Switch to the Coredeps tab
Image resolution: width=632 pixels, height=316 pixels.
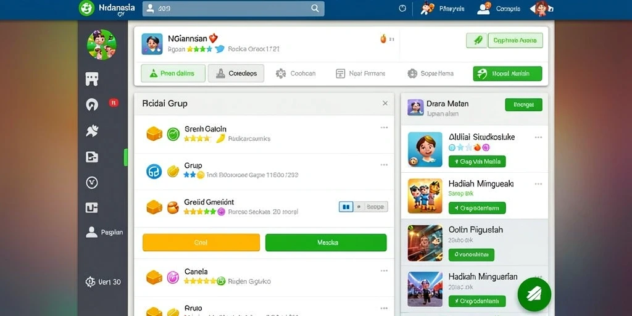point(236,73)
